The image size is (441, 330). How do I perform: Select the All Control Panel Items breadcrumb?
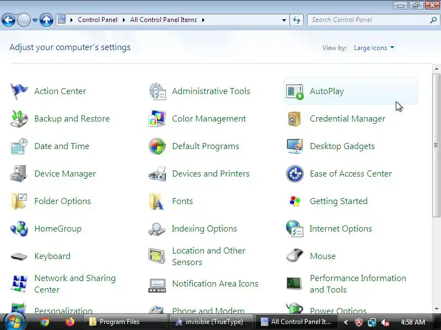[163, 20]
